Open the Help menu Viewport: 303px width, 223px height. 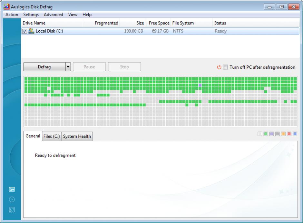point(87,15)
